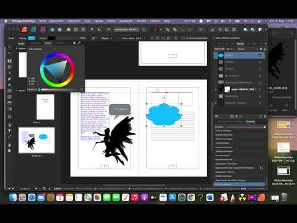Select the Master A page thumbnail
Image resolution: width=297 pixels, height=223 pixels.
pyautogui.click(x=23, y=64)
